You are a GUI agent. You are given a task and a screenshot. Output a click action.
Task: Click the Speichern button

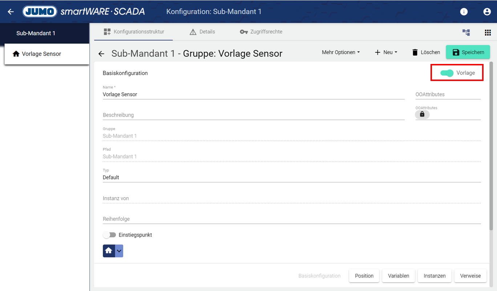468,52
